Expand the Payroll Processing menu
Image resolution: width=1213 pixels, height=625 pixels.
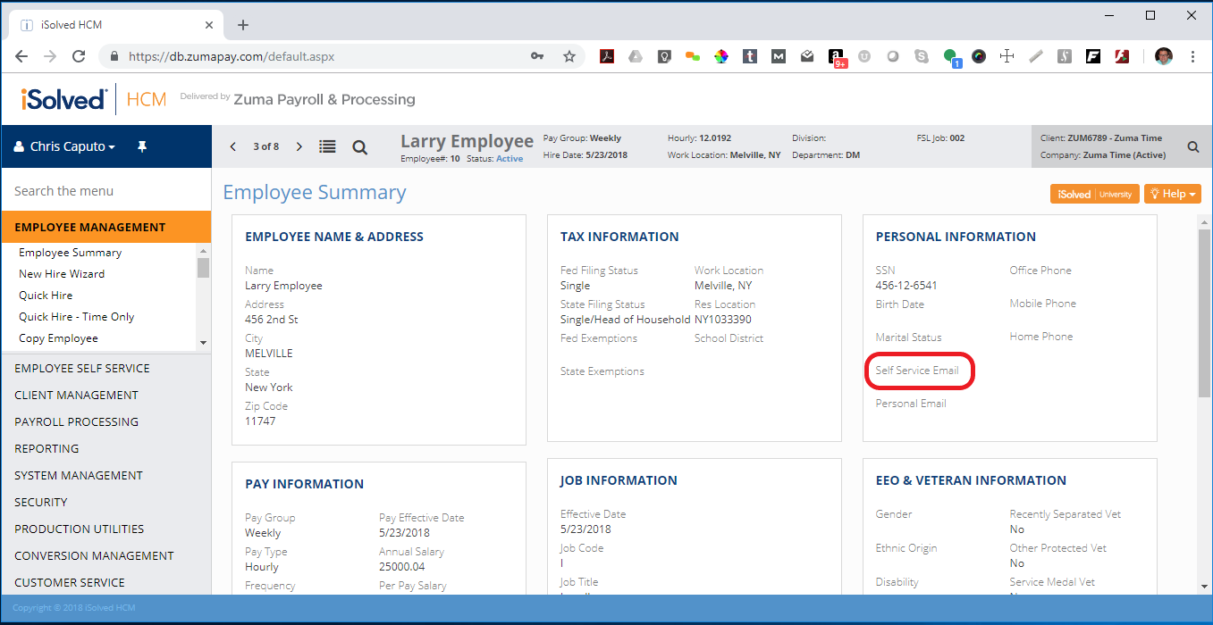tap(76, 421)
